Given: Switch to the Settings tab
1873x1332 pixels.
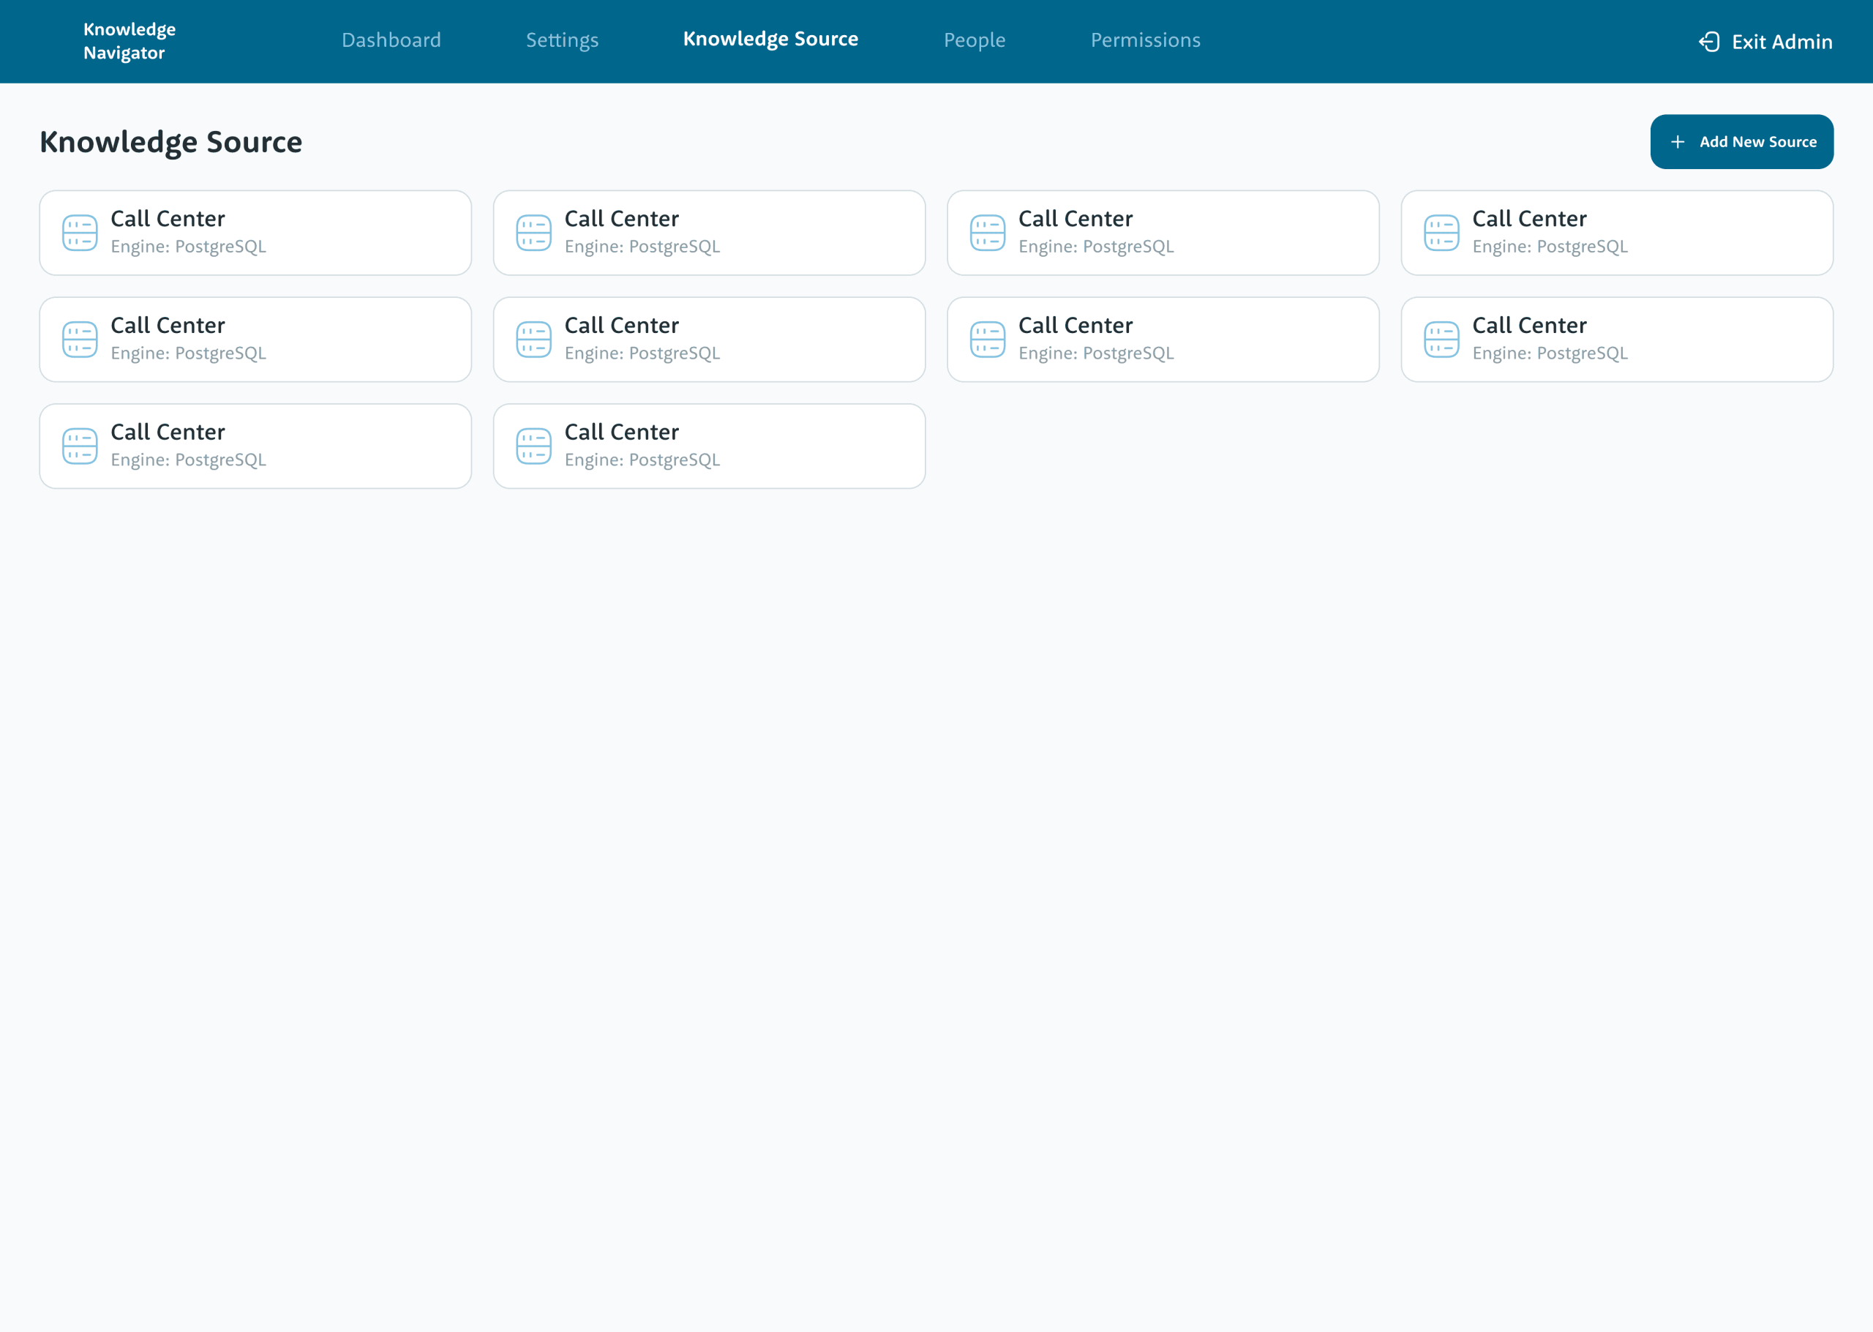Looking at the screenshot, I should 561,40.
